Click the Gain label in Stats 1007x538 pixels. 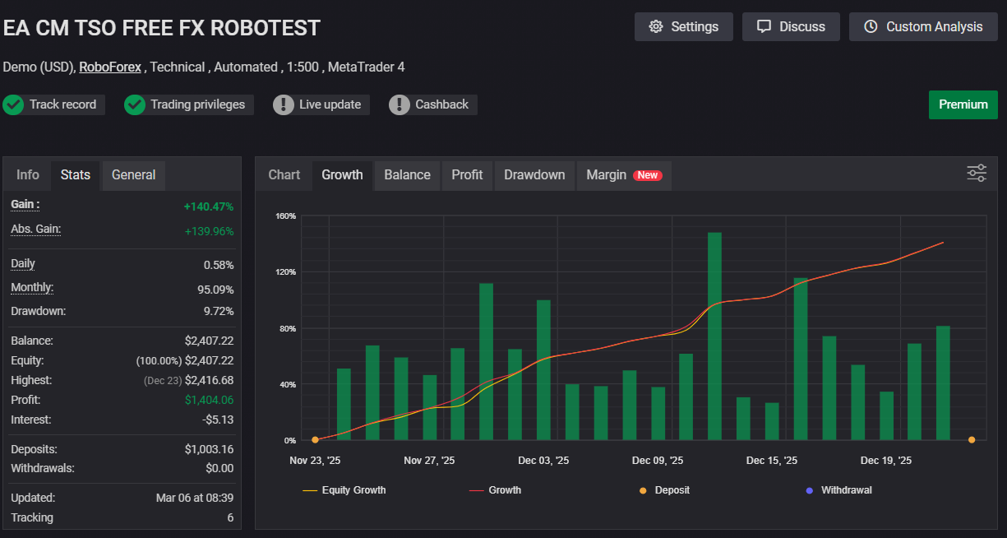pyautogui.click(x=25, y=204)
